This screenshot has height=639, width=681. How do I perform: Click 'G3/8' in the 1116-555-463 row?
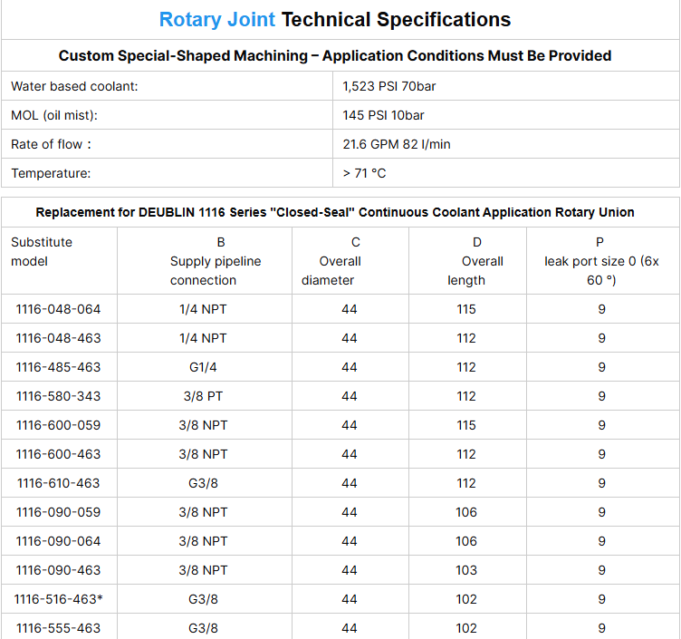203,628
